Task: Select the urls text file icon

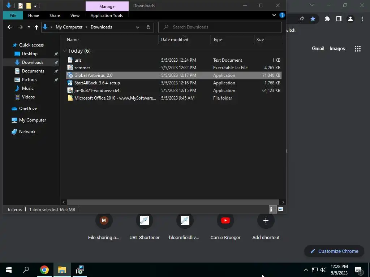Action: coord(70,60)
